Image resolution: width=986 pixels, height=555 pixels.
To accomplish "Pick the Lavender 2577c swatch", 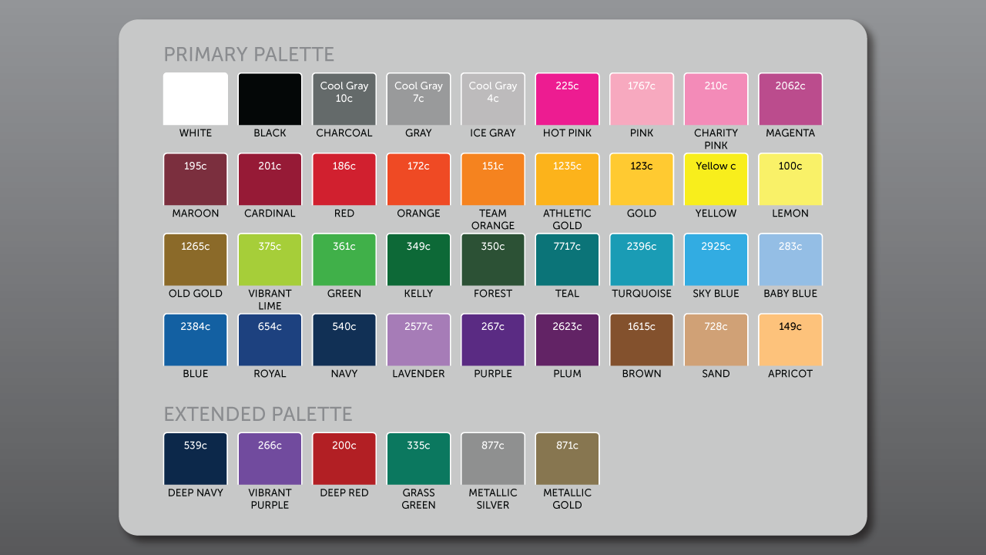I will coord(418,340).
